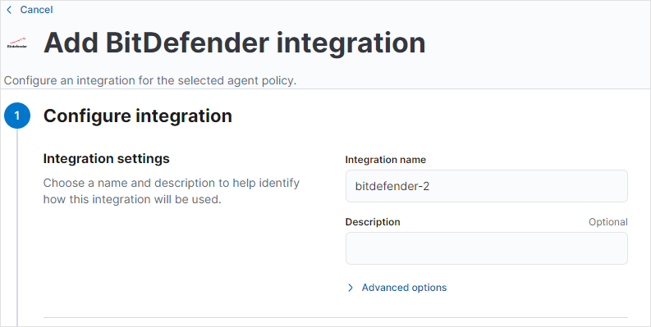Click 'Configure an integration for the selected agent policy' text
The width and height of the screenshot is (651, 327).
click(x=150, y=80)
